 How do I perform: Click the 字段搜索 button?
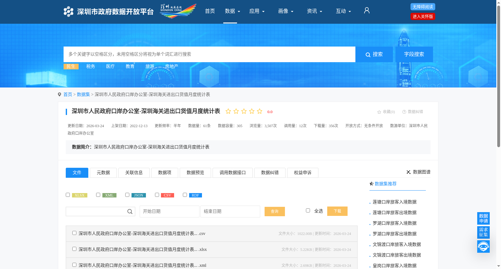click(x=414, y=54)
